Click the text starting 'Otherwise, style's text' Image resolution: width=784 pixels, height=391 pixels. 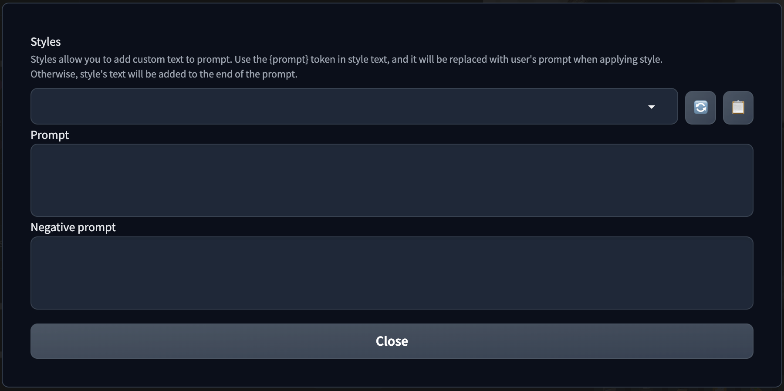(164, 74)
